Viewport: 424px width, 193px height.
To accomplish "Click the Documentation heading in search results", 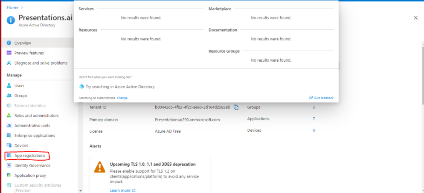I will (223, 30).
